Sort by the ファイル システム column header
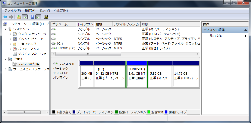Viewport: 251px width, 123px height. [x=127, y=24]
